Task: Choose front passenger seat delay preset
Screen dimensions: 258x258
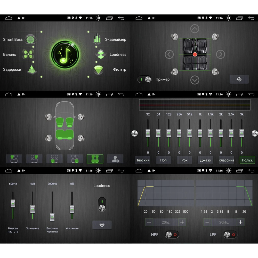Action: (34, 159)
